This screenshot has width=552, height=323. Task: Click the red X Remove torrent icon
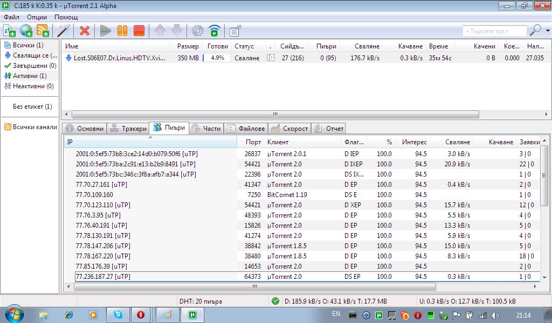coord(85,31)
